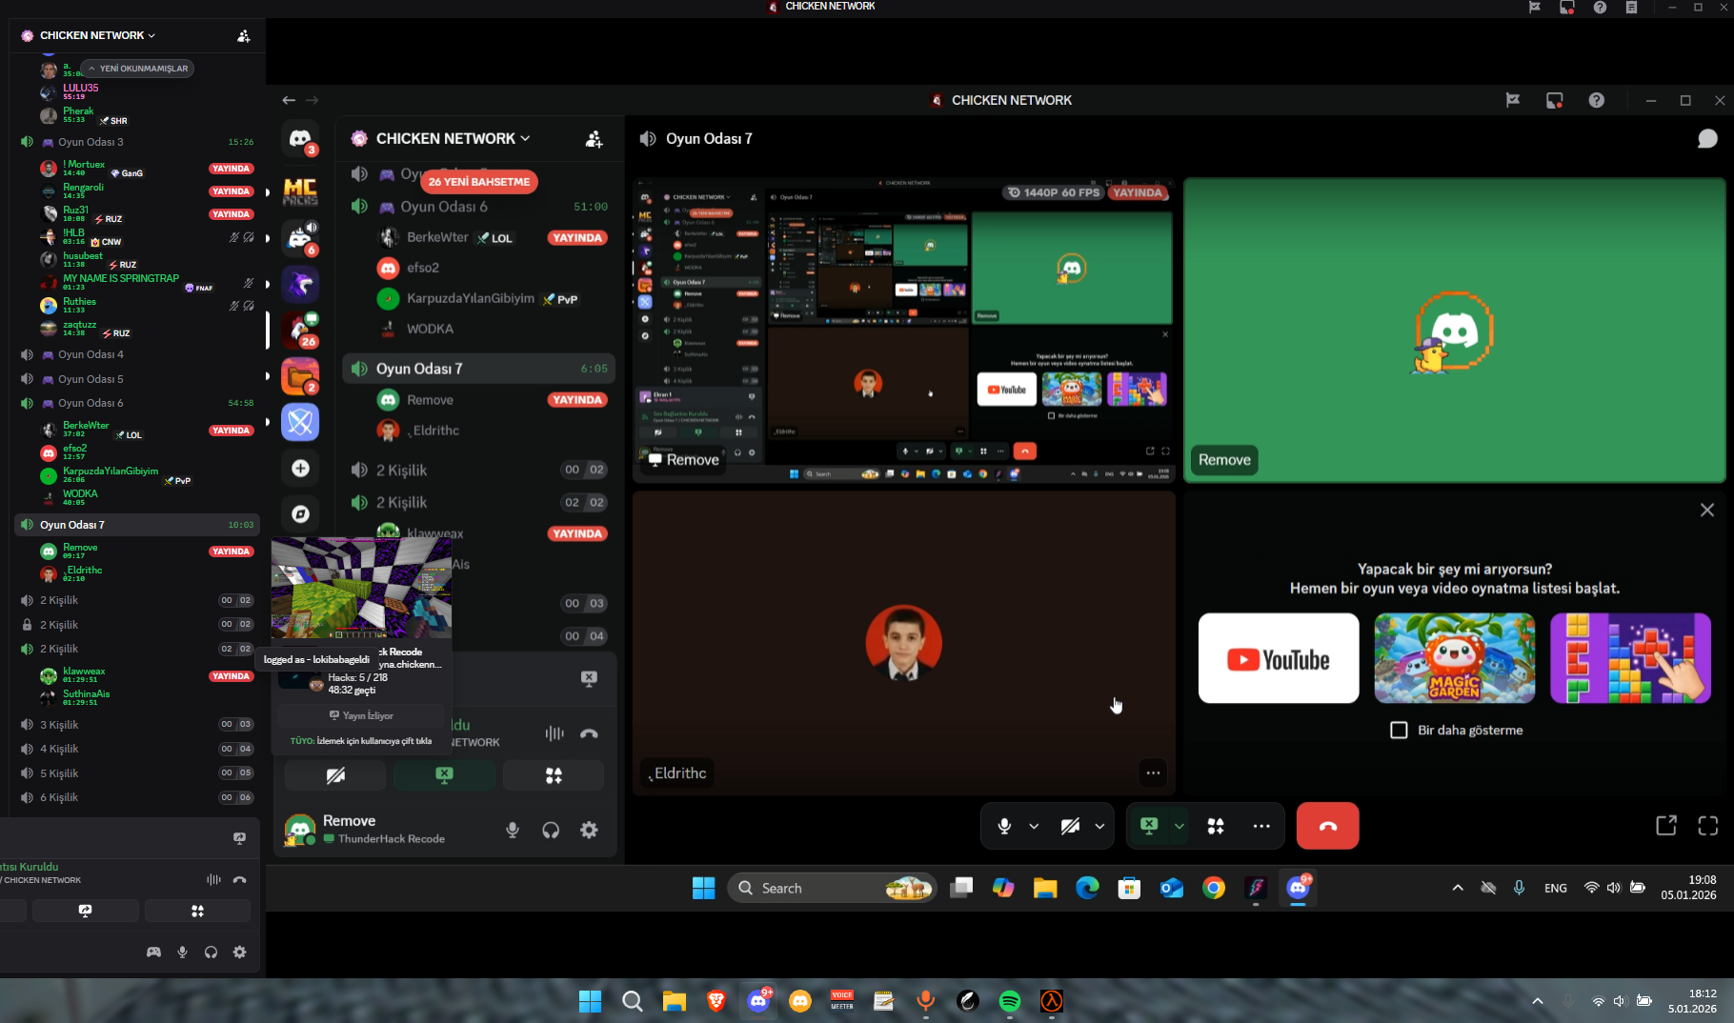Open three-dot options on Eldrithc's video tile
The image size is (1734, 1023).
tap(1153, 773)
